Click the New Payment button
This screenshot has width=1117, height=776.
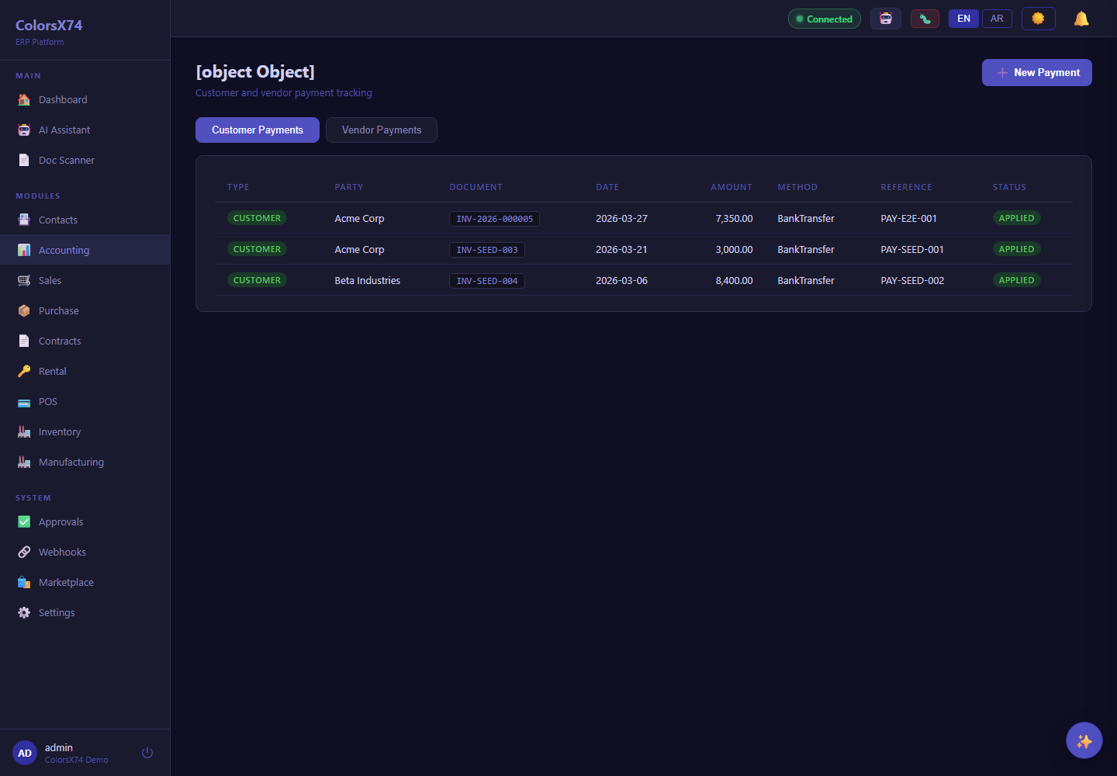click(x=1037, y=72)
